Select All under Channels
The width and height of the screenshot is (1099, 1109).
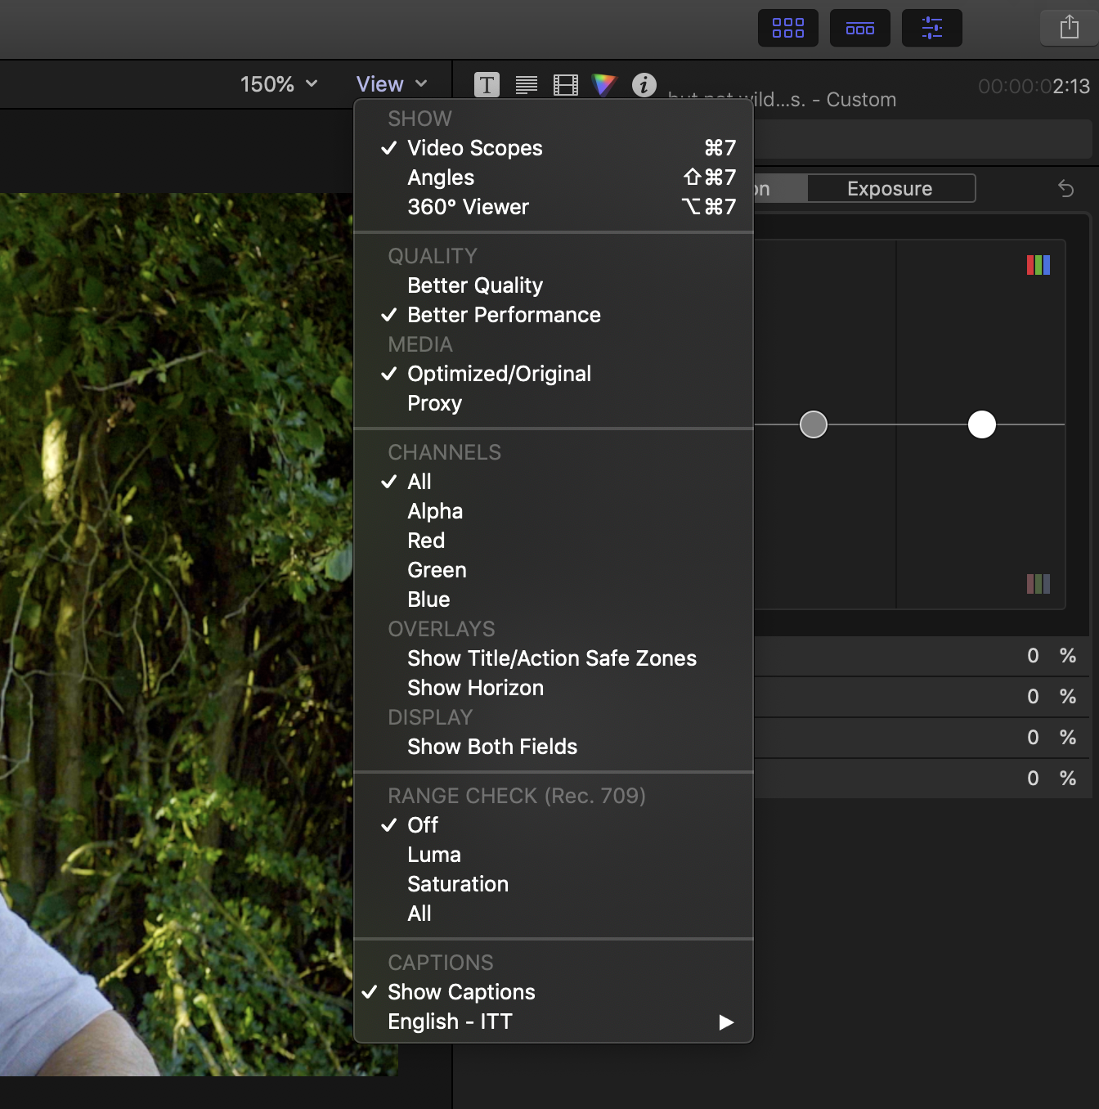[554, 482]
